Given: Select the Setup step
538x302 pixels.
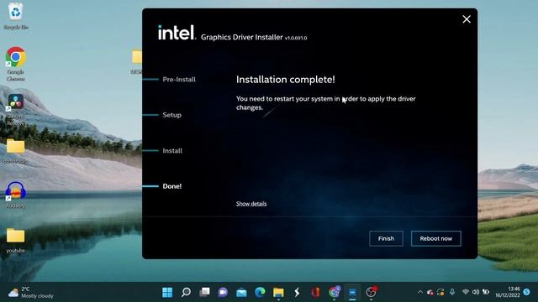Looking at the screenshot, I should pos(171,115).
